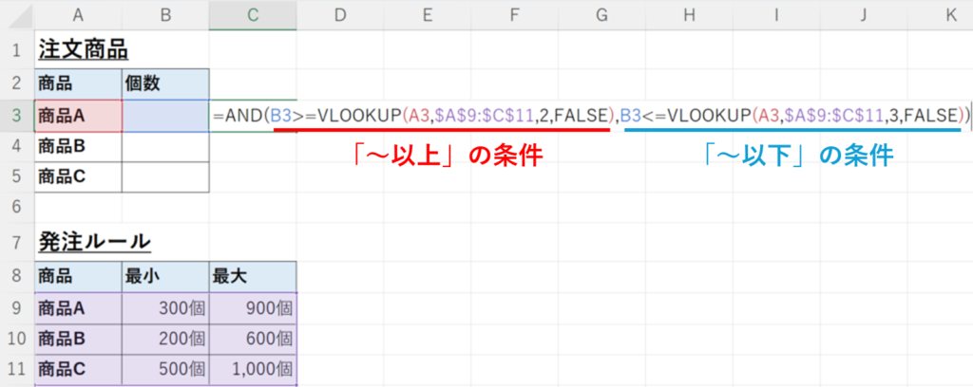Select cell A3 containing 商品A
The width and height of the screenshot is (973, 387).
point(79,115)
